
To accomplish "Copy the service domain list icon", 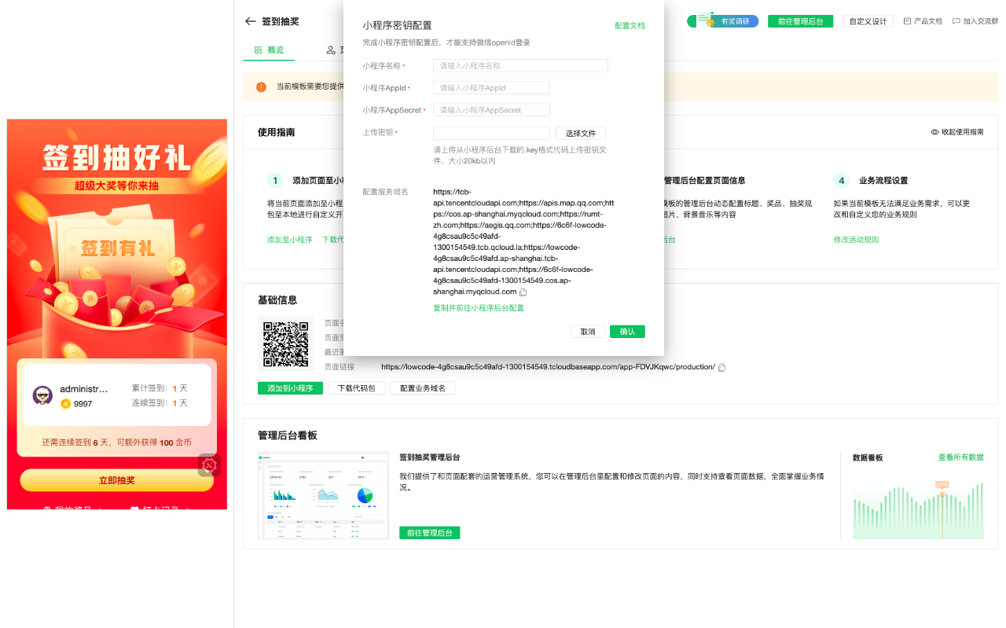I will pos(523,292).
